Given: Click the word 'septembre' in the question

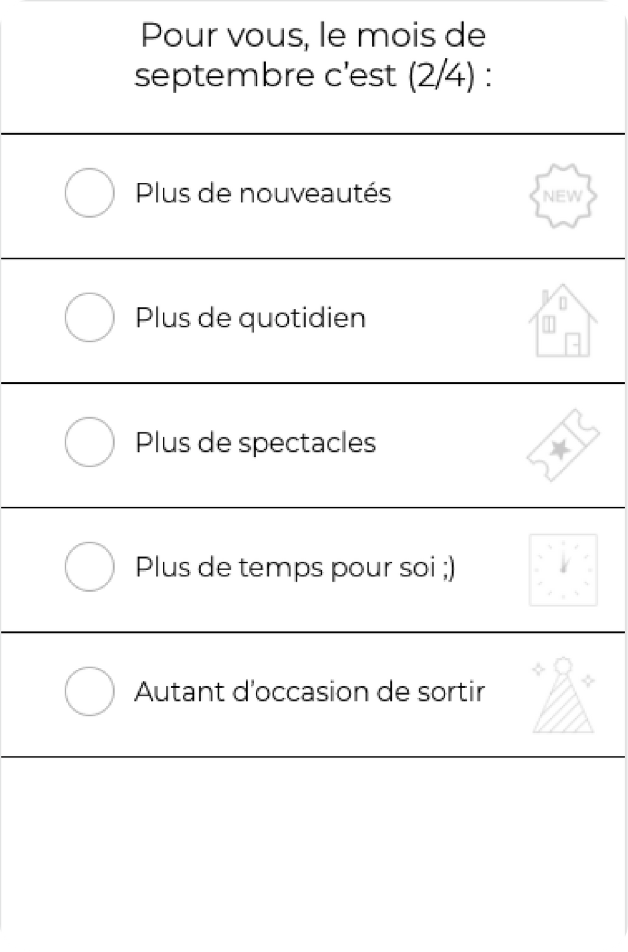Looking at the screenshot, I should [224, 77].
